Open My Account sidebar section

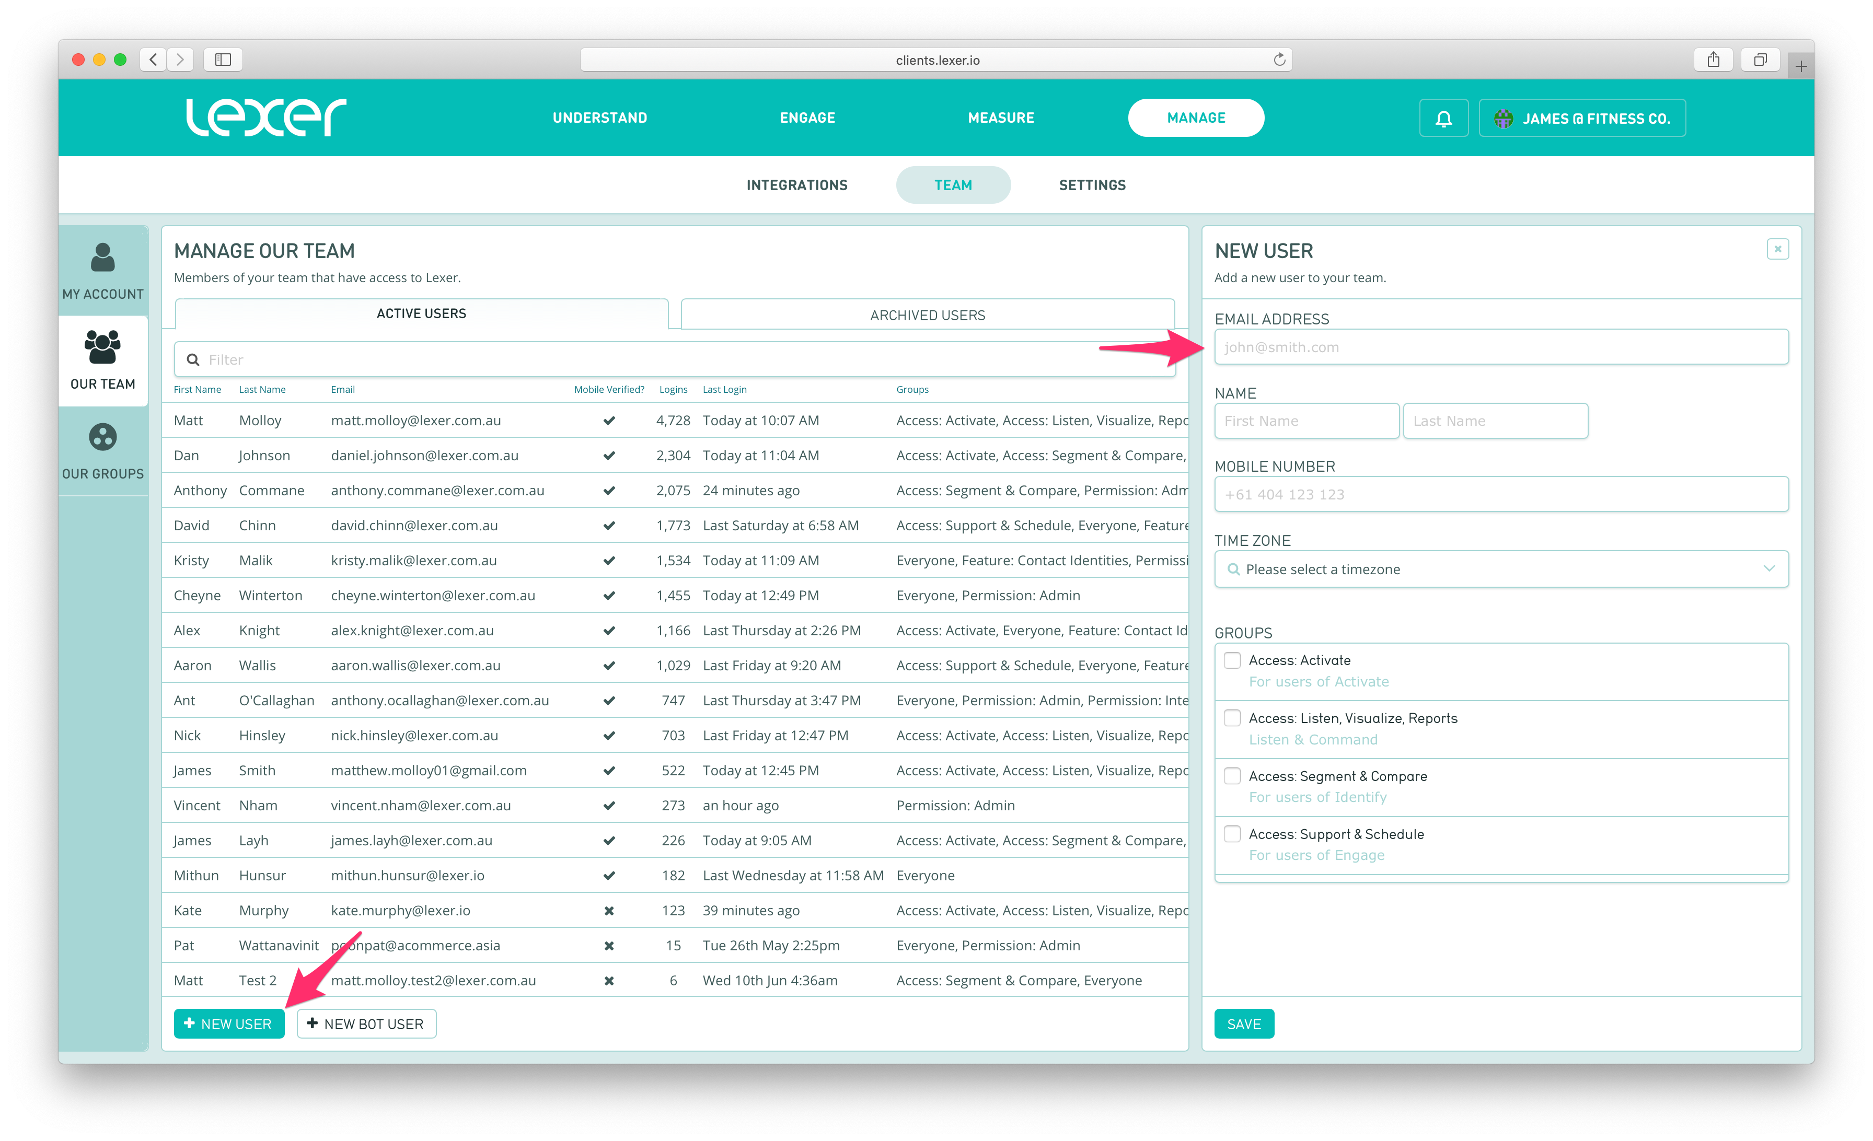102,271
